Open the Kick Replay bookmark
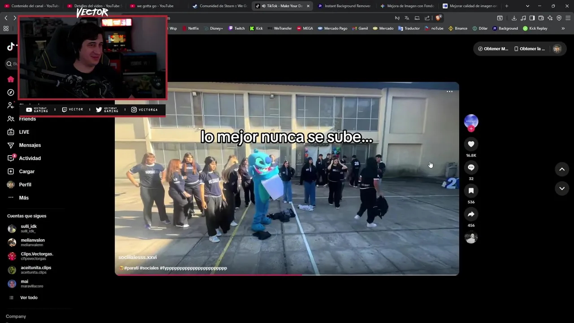Screen dimensions: 574x323 (535, 28)
